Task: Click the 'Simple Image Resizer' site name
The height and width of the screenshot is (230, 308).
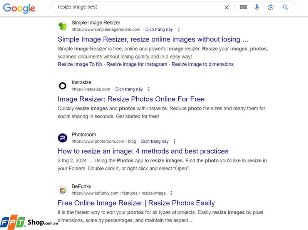Action: 96,23
